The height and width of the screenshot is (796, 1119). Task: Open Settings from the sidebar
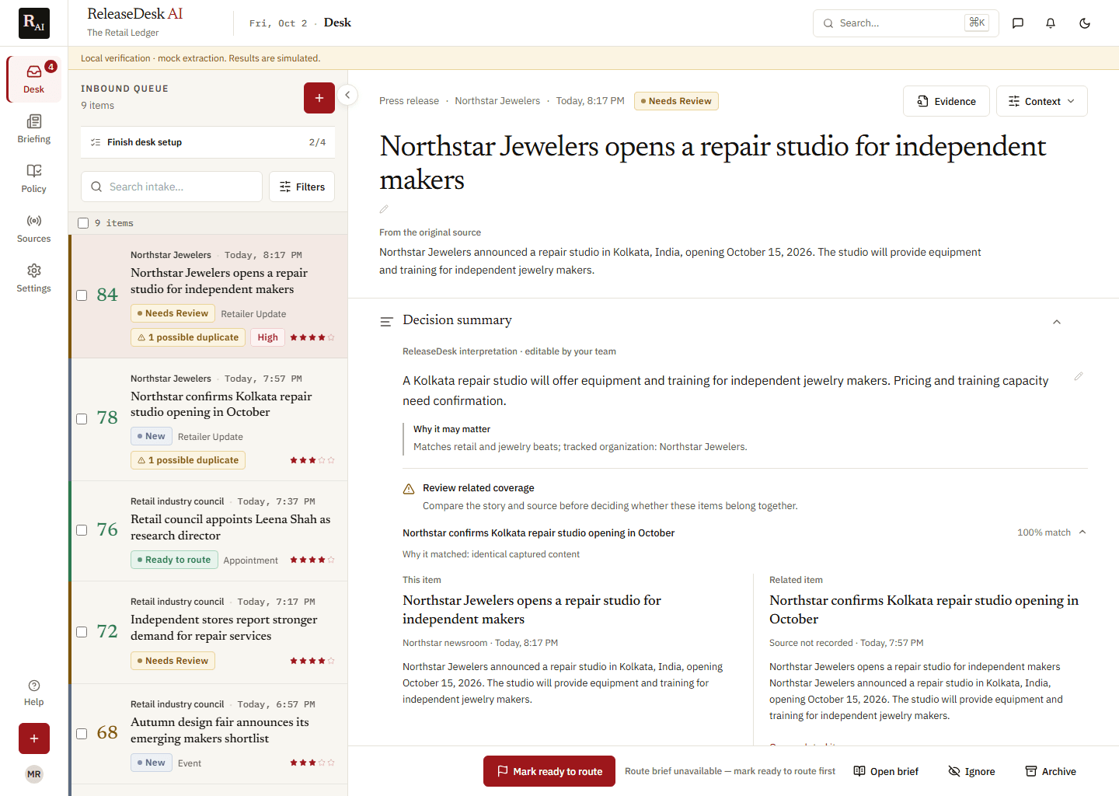33,278
